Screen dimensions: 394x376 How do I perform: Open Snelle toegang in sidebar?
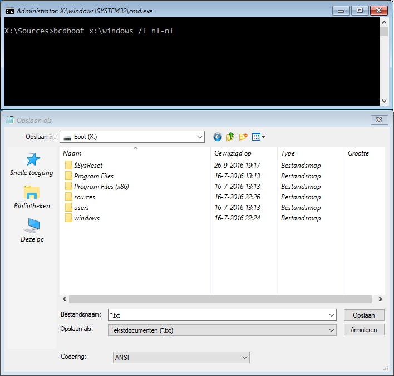[32, 164]
